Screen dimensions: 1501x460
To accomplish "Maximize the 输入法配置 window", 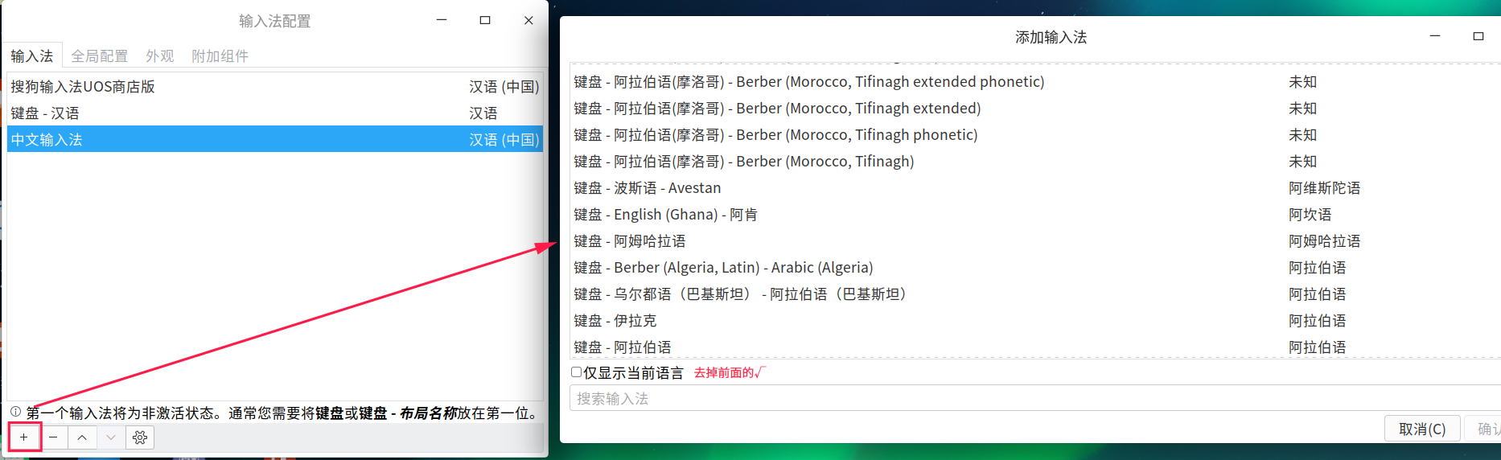I will pyautogui.click(x=485, y=20).
